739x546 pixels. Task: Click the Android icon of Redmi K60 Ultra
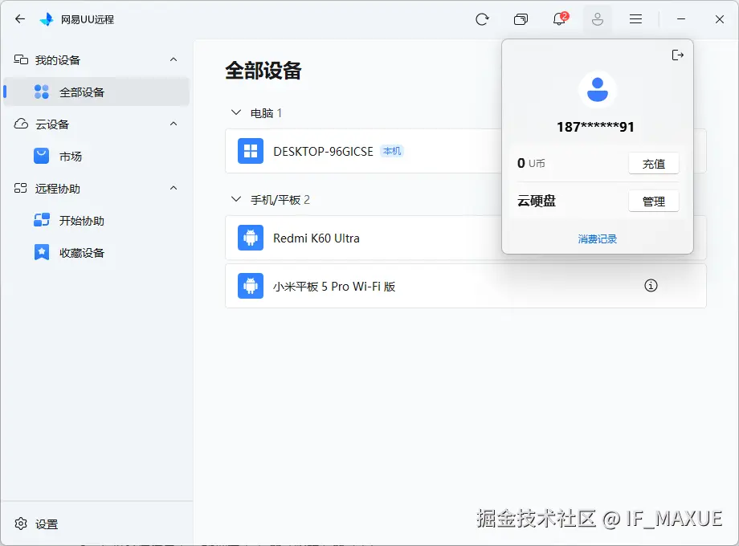251,238
